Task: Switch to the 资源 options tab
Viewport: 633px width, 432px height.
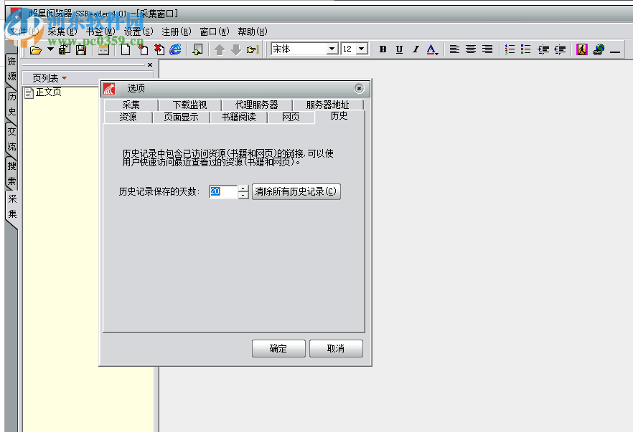Action: pos(128,117)
